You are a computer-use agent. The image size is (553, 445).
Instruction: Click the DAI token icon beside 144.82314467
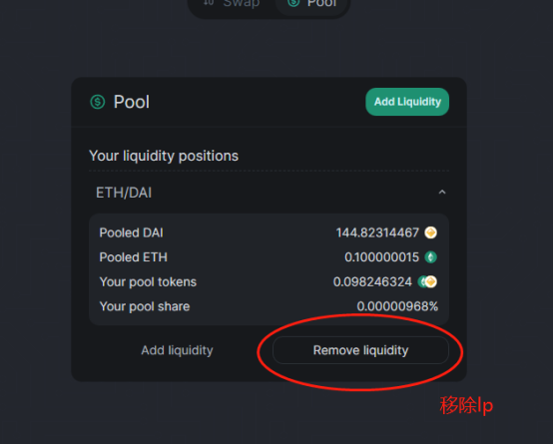pyautogui.click(x=430, y=232)
